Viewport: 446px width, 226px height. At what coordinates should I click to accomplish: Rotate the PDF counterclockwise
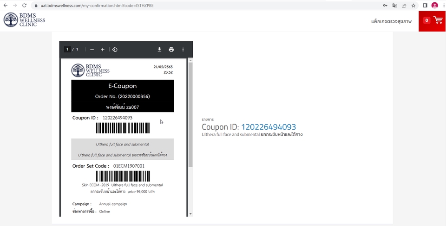click(115, 50)
